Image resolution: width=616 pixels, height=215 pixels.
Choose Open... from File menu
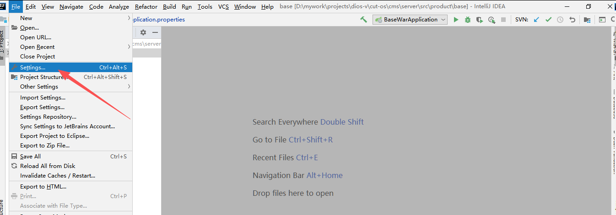pos(70,28)
